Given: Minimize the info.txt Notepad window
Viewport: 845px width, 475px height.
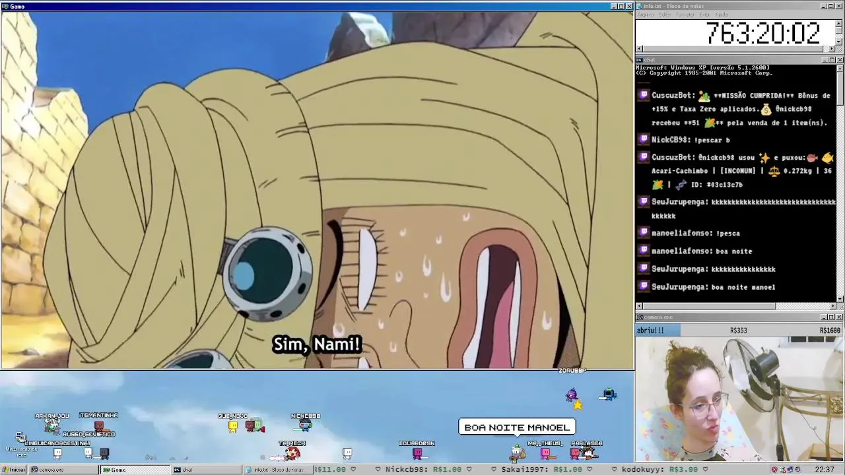Looking at the screenshot, I should (825, 6).
